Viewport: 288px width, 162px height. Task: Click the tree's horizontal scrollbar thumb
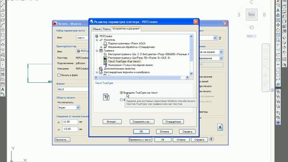(x=139, y=77)
